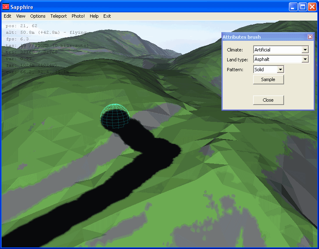319x249 pixels.
Task: Expand the Pattern dropdown showing Solid
Action: pos(280,70)
